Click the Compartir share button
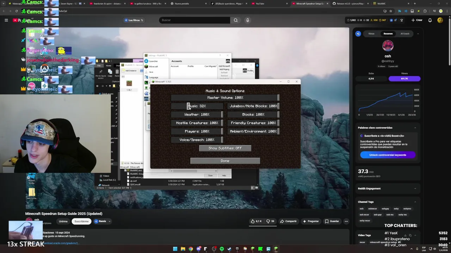Image resolution: width=451 pixels, height=253 pixels. [x=288, y=221]
